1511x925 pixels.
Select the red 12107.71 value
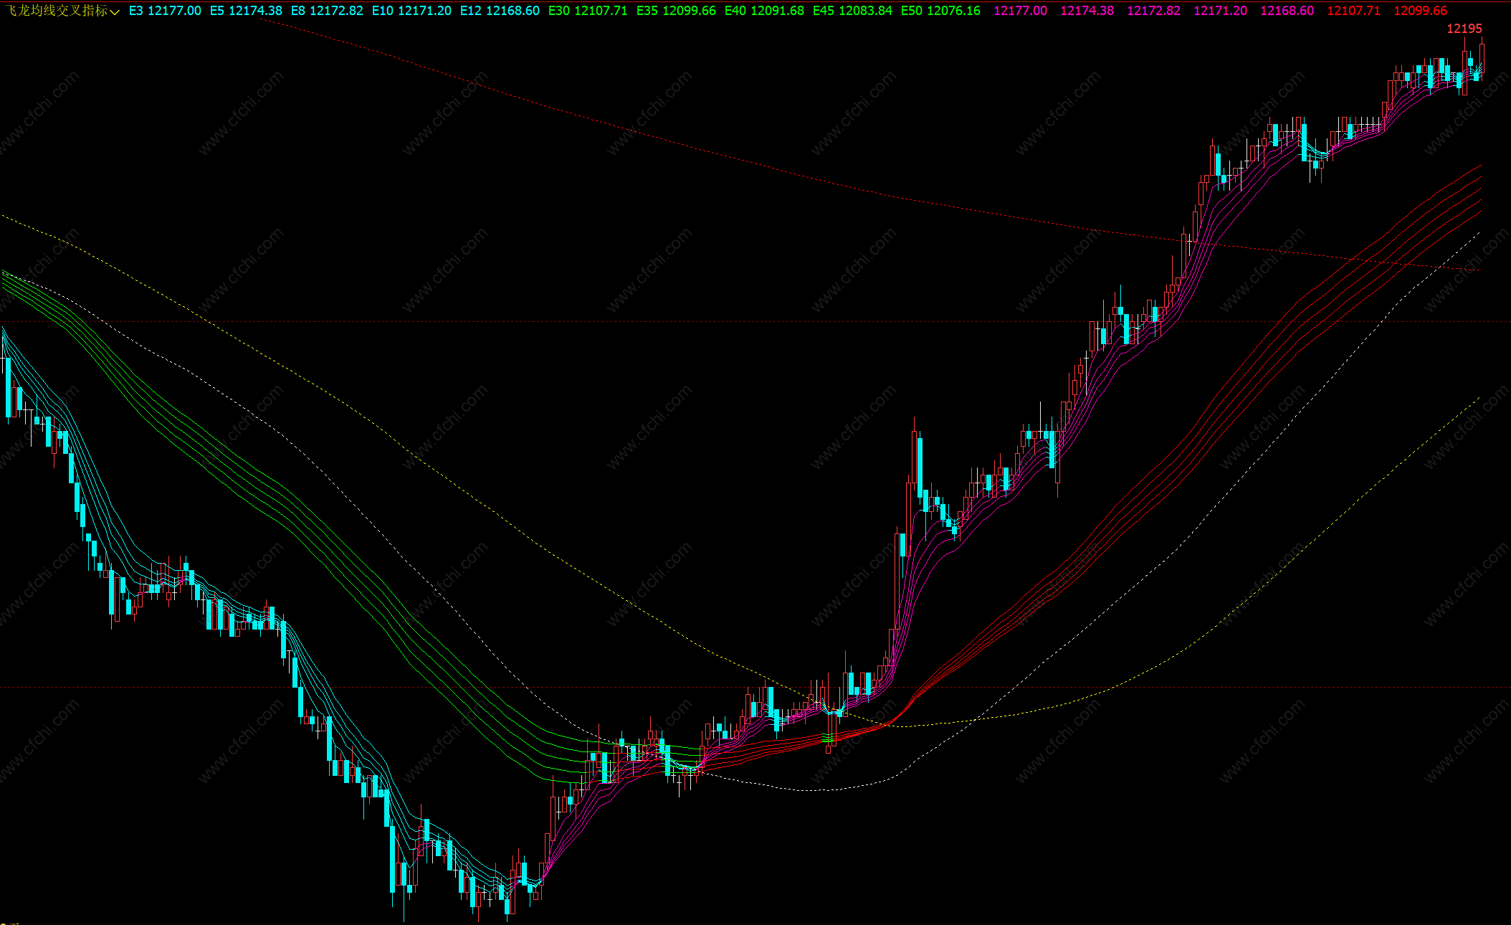[1353, 11]
